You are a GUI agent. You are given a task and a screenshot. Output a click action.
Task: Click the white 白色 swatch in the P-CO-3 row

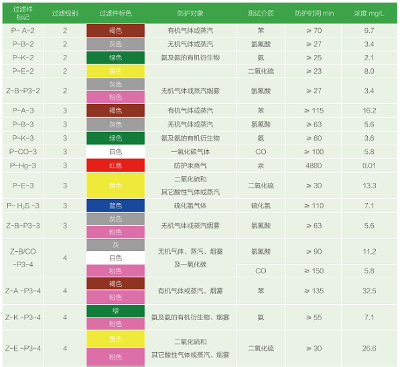click(x=115, y=151)
